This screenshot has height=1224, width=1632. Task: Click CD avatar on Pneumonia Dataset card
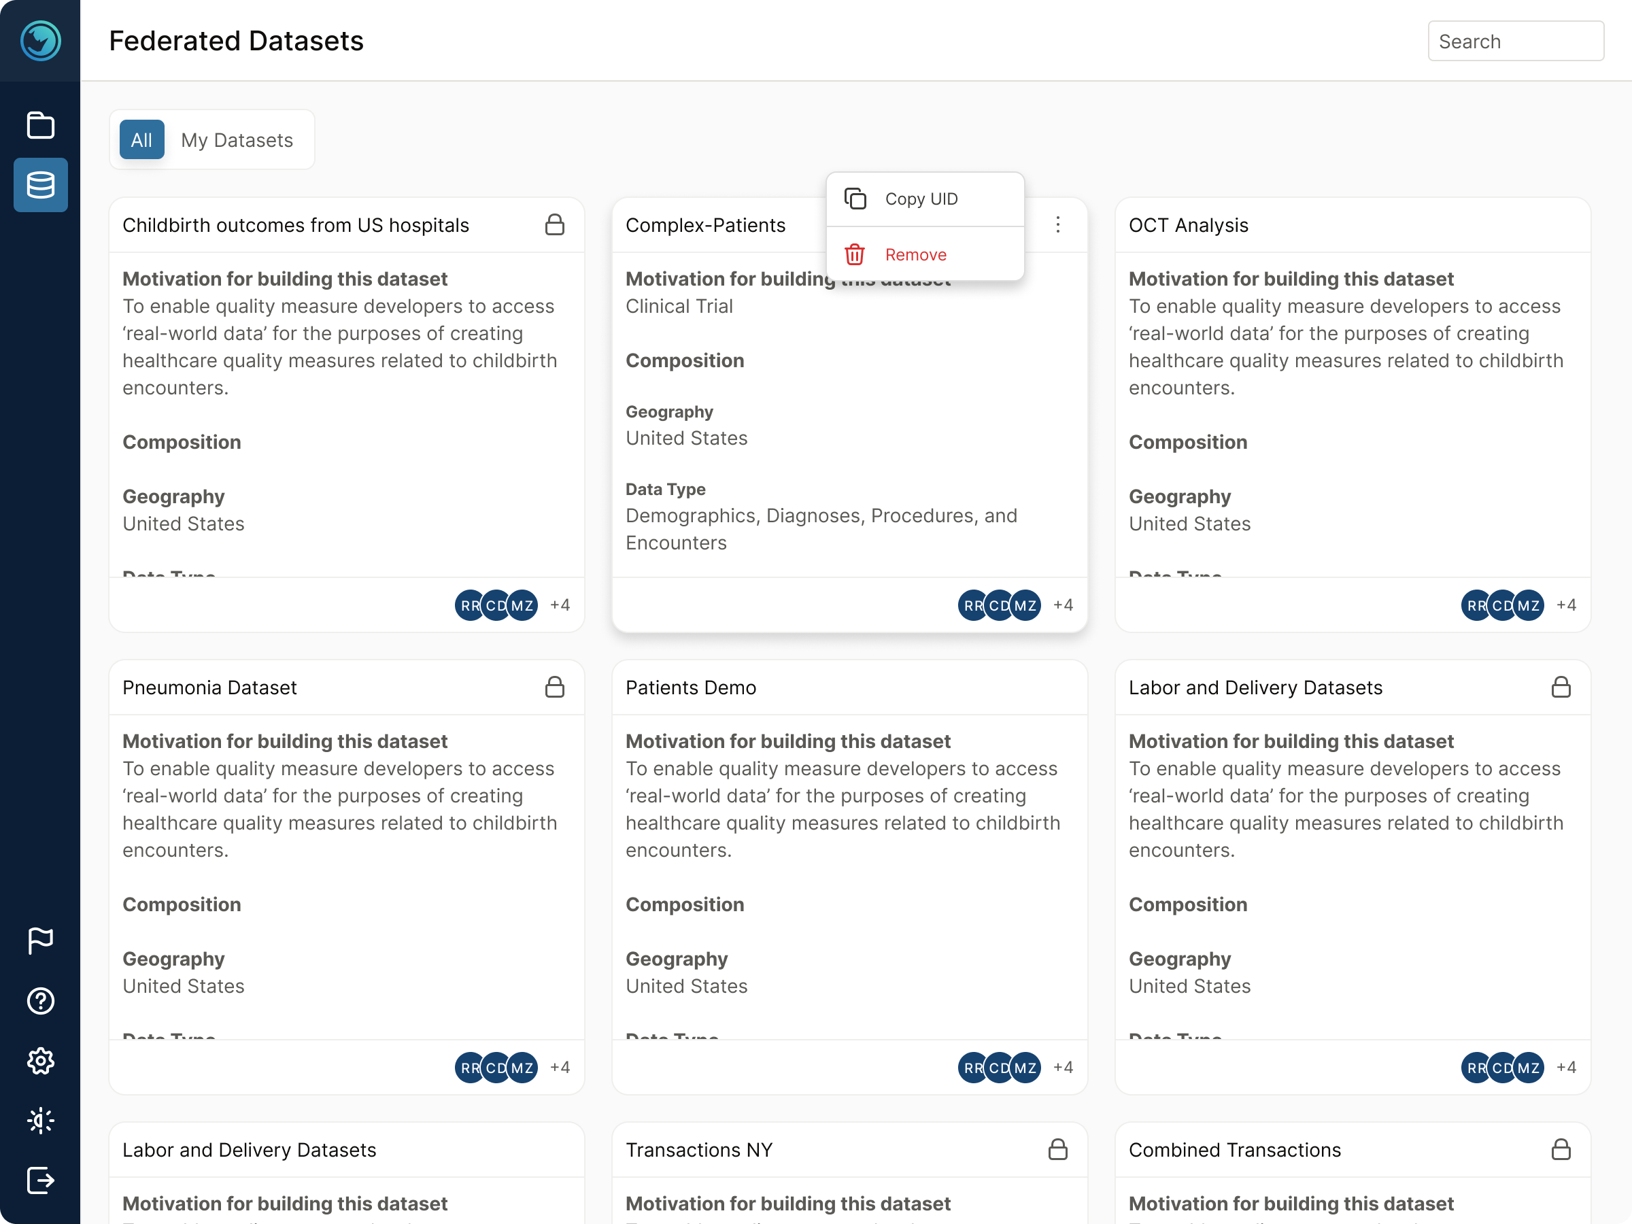tap(496, 1067)
